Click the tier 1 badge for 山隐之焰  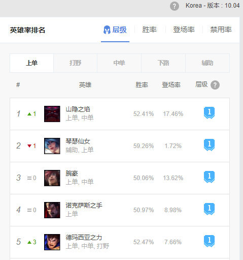click(209, 113)
